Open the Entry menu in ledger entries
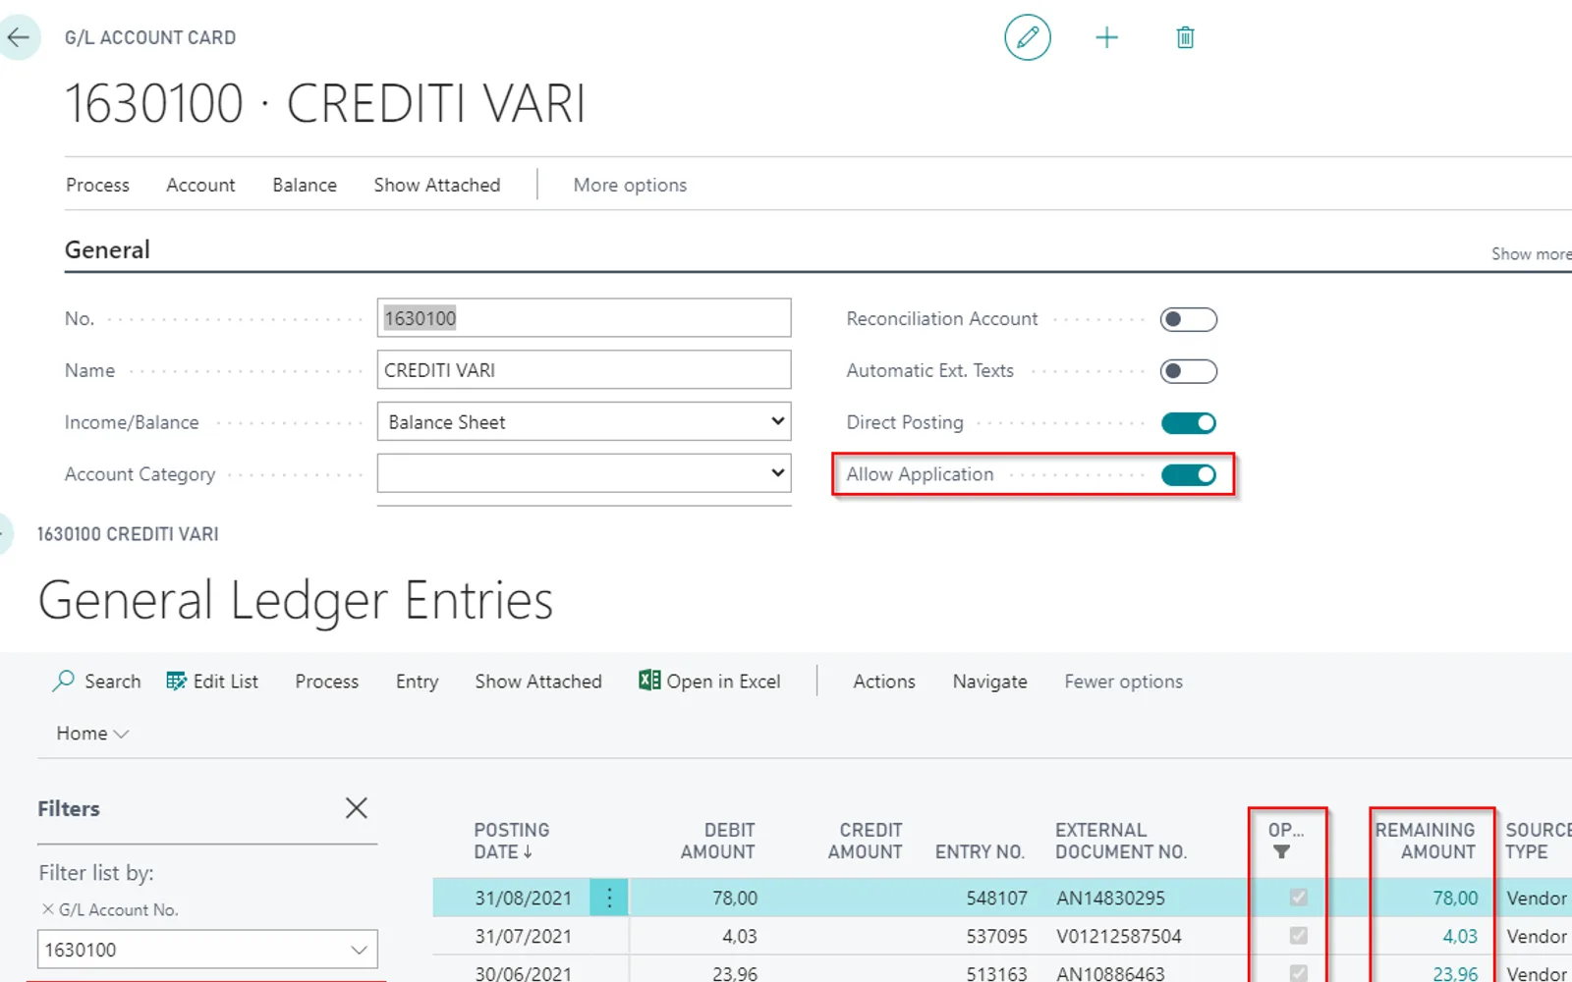Screen dimensions: 1572x982 coord(417,682)
